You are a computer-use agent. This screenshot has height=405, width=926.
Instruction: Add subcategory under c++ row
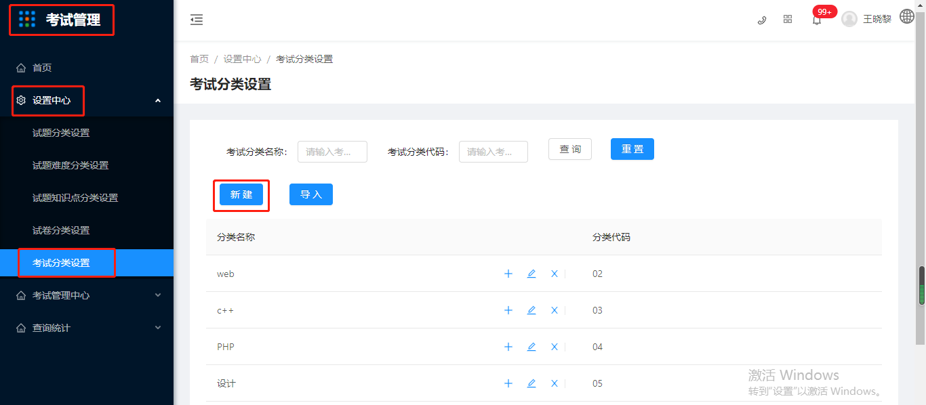tap(508, 310)
